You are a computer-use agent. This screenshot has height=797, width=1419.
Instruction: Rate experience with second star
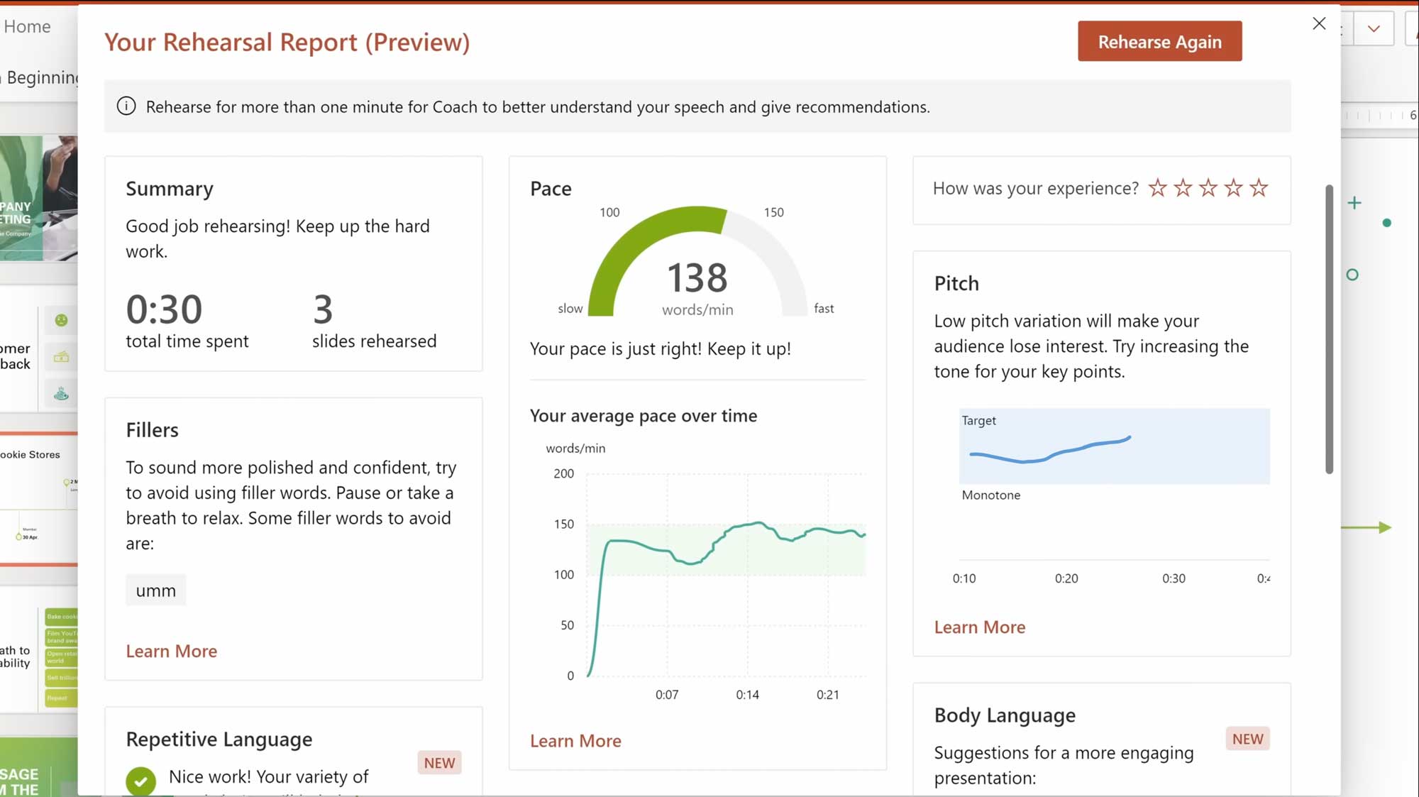(x=1182, y=187)
